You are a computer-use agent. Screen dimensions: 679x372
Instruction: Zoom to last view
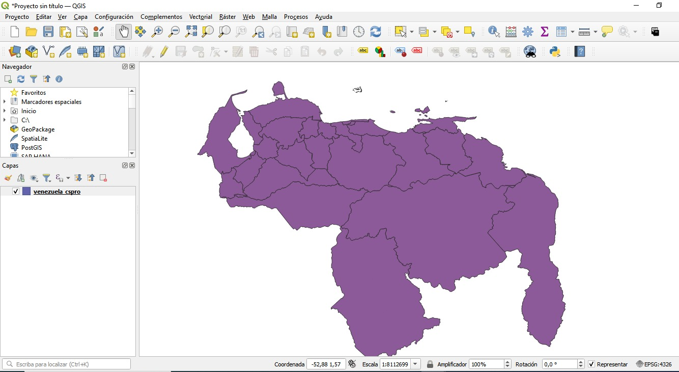(x=258, y=32)
